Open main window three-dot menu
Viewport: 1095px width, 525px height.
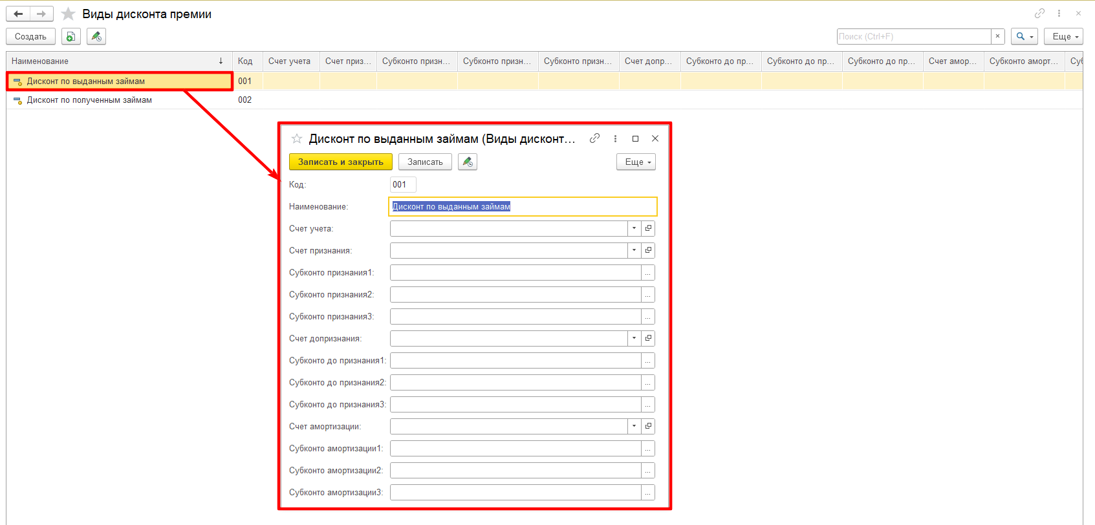pos(1059,13)
